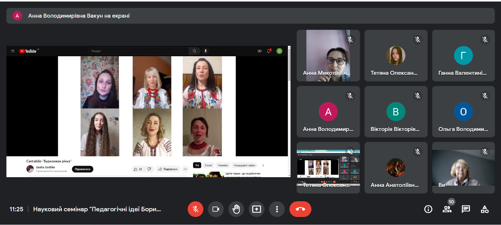This screenshot has height=225, width=501.
Task: Select the Анна Миколаївна video tile
Action: (328, 55)
